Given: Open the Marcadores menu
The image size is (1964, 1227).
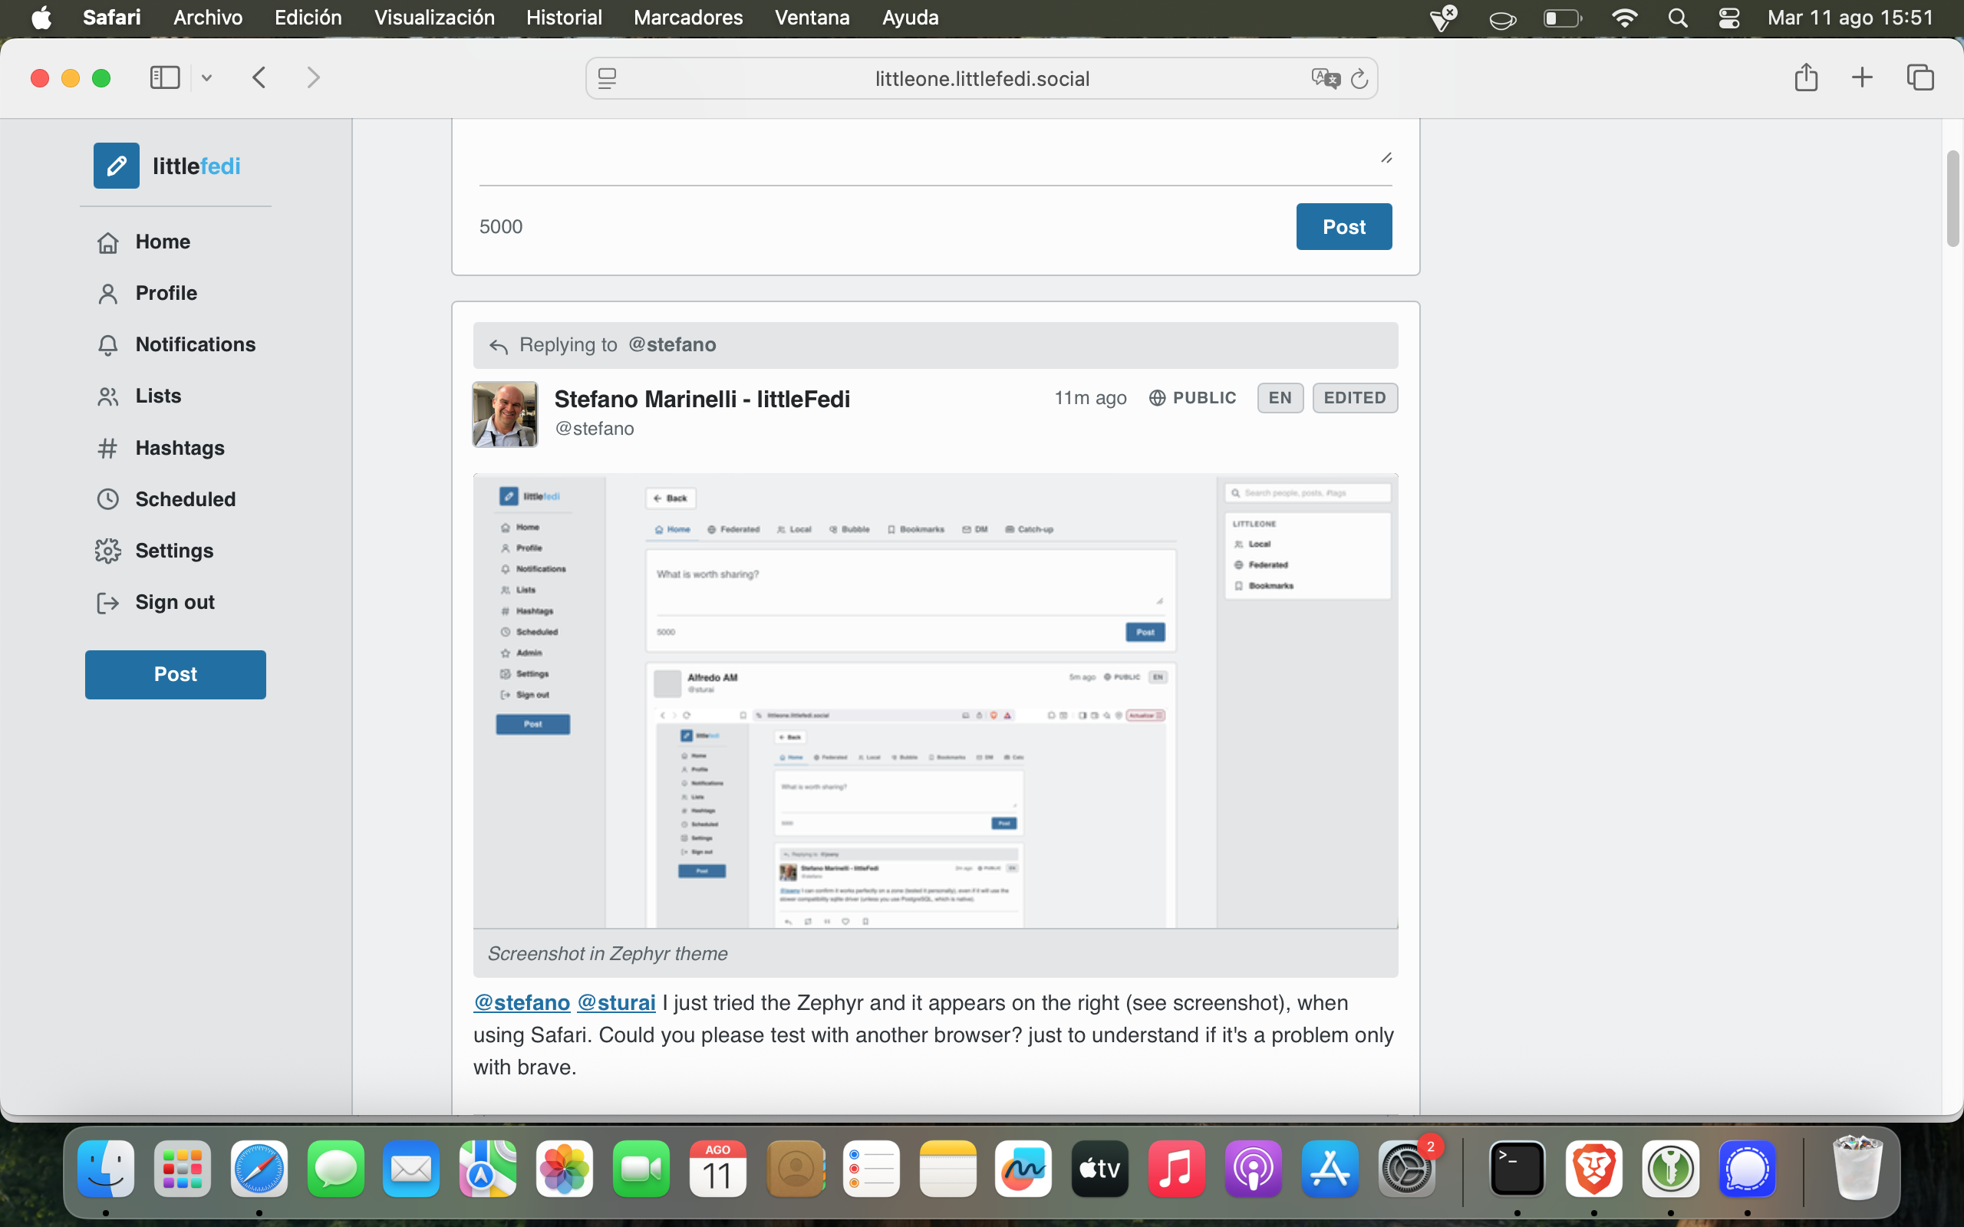Looking at the screenshot, I should pyautogui.click(x=688, y=18).
